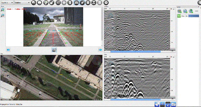This screenshot has width=201, height=107.
Task: Click the settings gear icon
Action: [106, 3]
